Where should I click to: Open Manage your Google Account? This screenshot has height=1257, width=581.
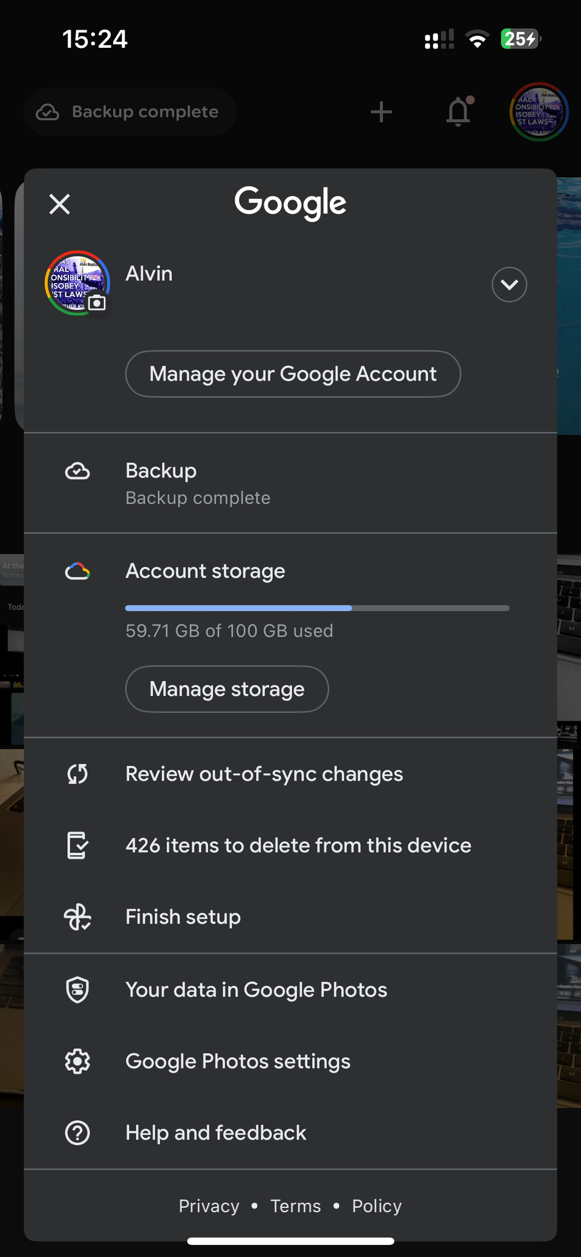pyautogui.click(x=293, y=374)
